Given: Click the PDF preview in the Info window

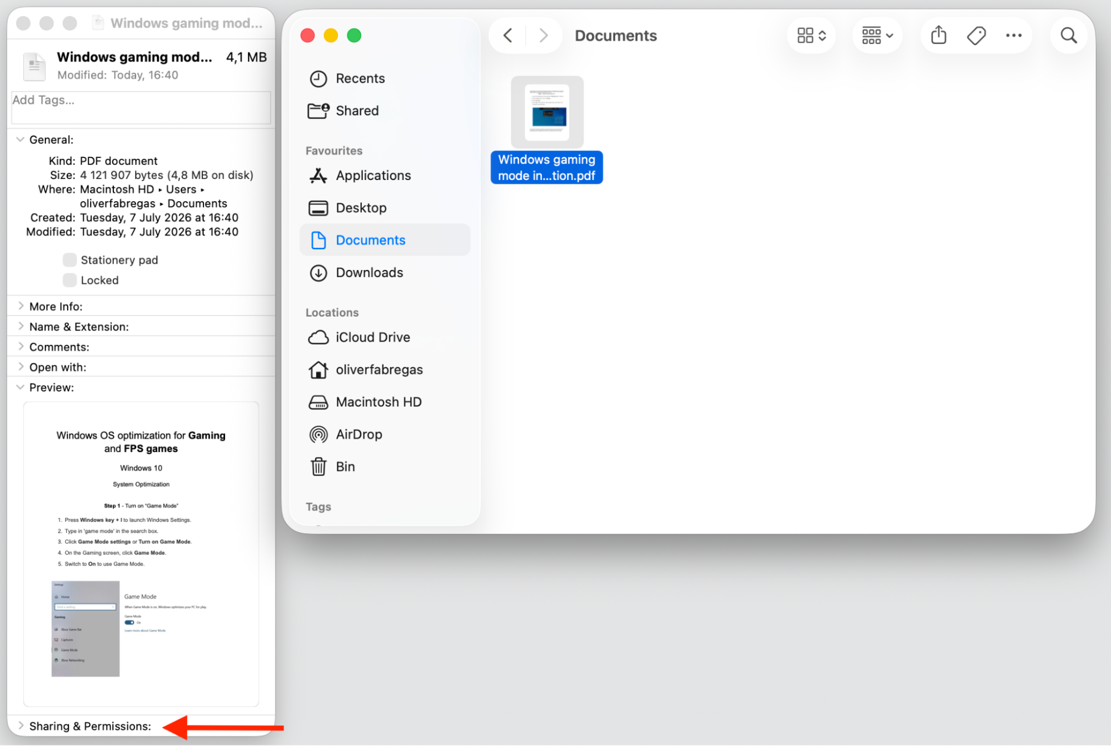Looking at the screenshot, I should [141, 554].
